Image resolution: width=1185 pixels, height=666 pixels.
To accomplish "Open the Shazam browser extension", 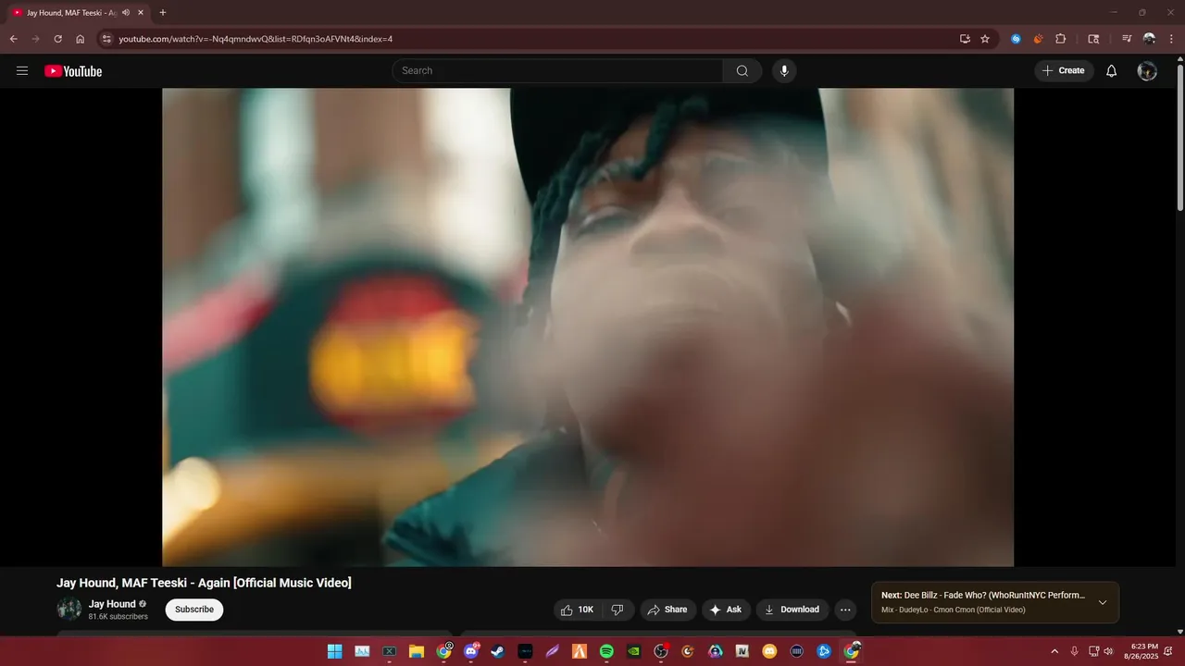I will tap(1016, 39).
